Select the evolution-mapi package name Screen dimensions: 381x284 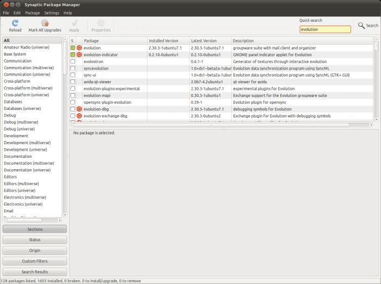[97, 95]
